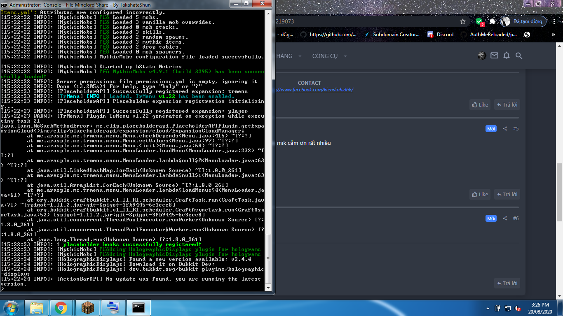Open Chrome from the Windows taskbar
Viewport: 563px width, 316px height.
point(61,308)
